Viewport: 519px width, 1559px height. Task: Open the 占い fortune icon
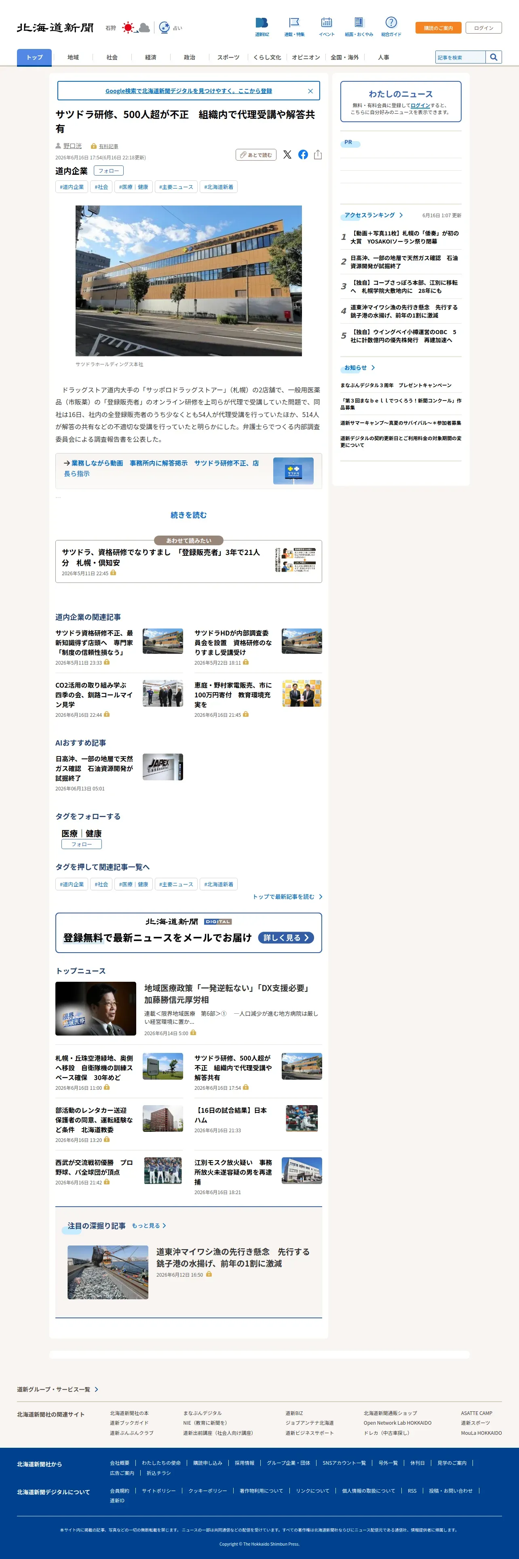pyautogui.click(x=170, y=27)
